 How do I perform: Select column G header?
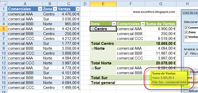[161, 4]
